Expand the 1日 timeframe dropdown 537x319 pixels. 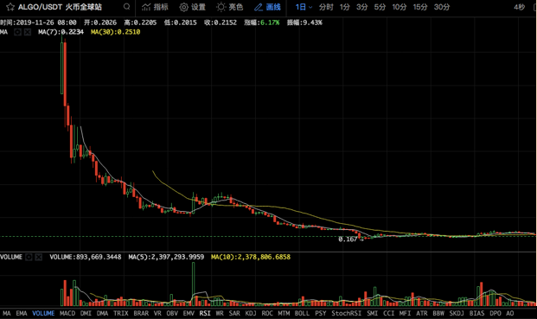pos(304,7)
